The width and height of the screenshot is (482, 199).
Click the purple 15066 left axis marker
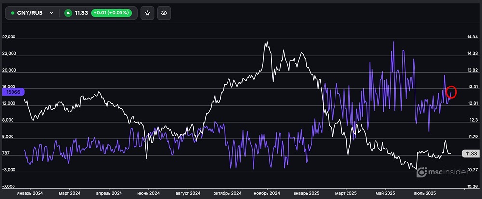pos(13,91)
